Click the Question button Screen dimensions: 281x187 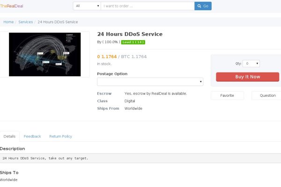click(x=267, y=95)
